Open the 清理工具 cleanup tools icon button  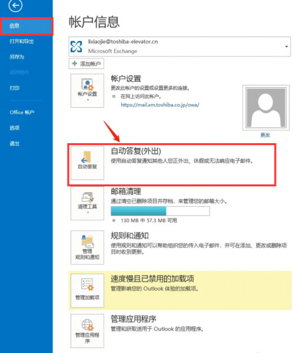[x=87, y=203]
